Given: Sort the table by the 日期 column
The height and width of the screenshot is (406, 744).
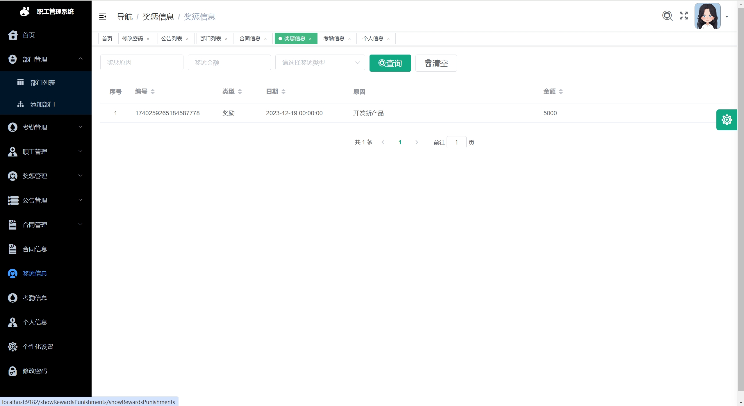Looking at the screenshot, I should pyautogui.click(x=283, y=92).
